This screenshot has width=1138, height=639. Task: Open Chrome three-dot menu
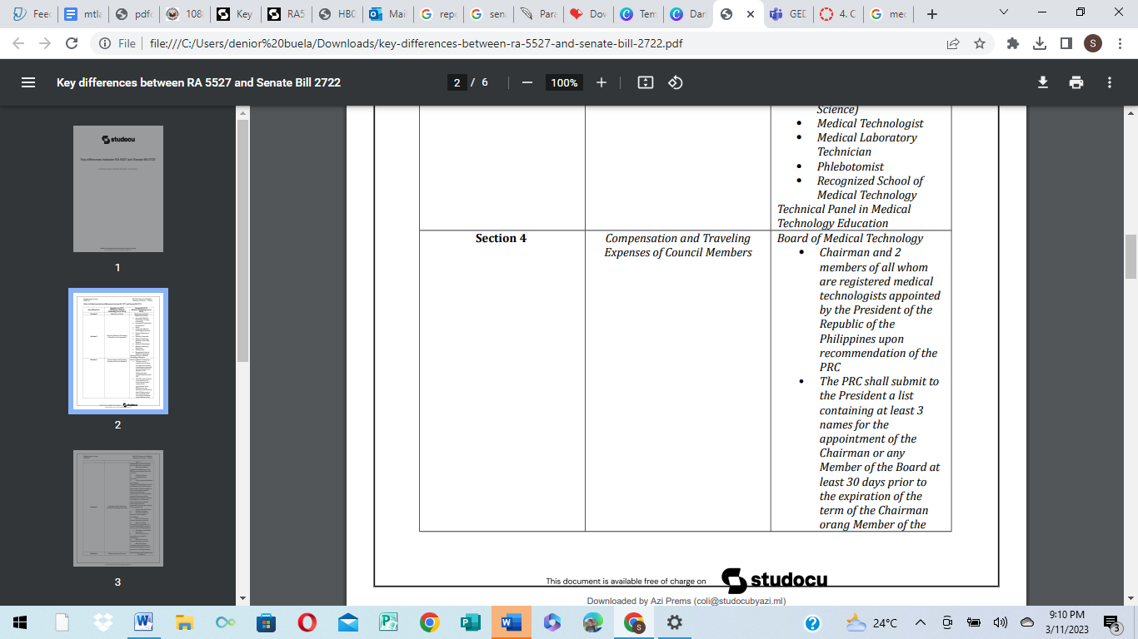[1120, 43]
